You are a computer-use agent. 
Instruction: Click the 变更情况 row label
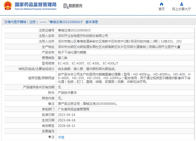pyautogui.click(x=48, y=131)
